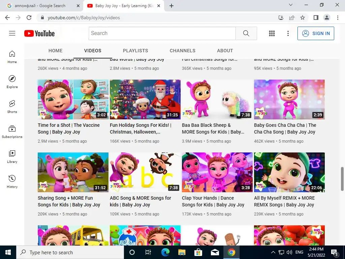Open the Windows Start menu
The height and width of the screenshot is (259, 345).
(8, 252)
